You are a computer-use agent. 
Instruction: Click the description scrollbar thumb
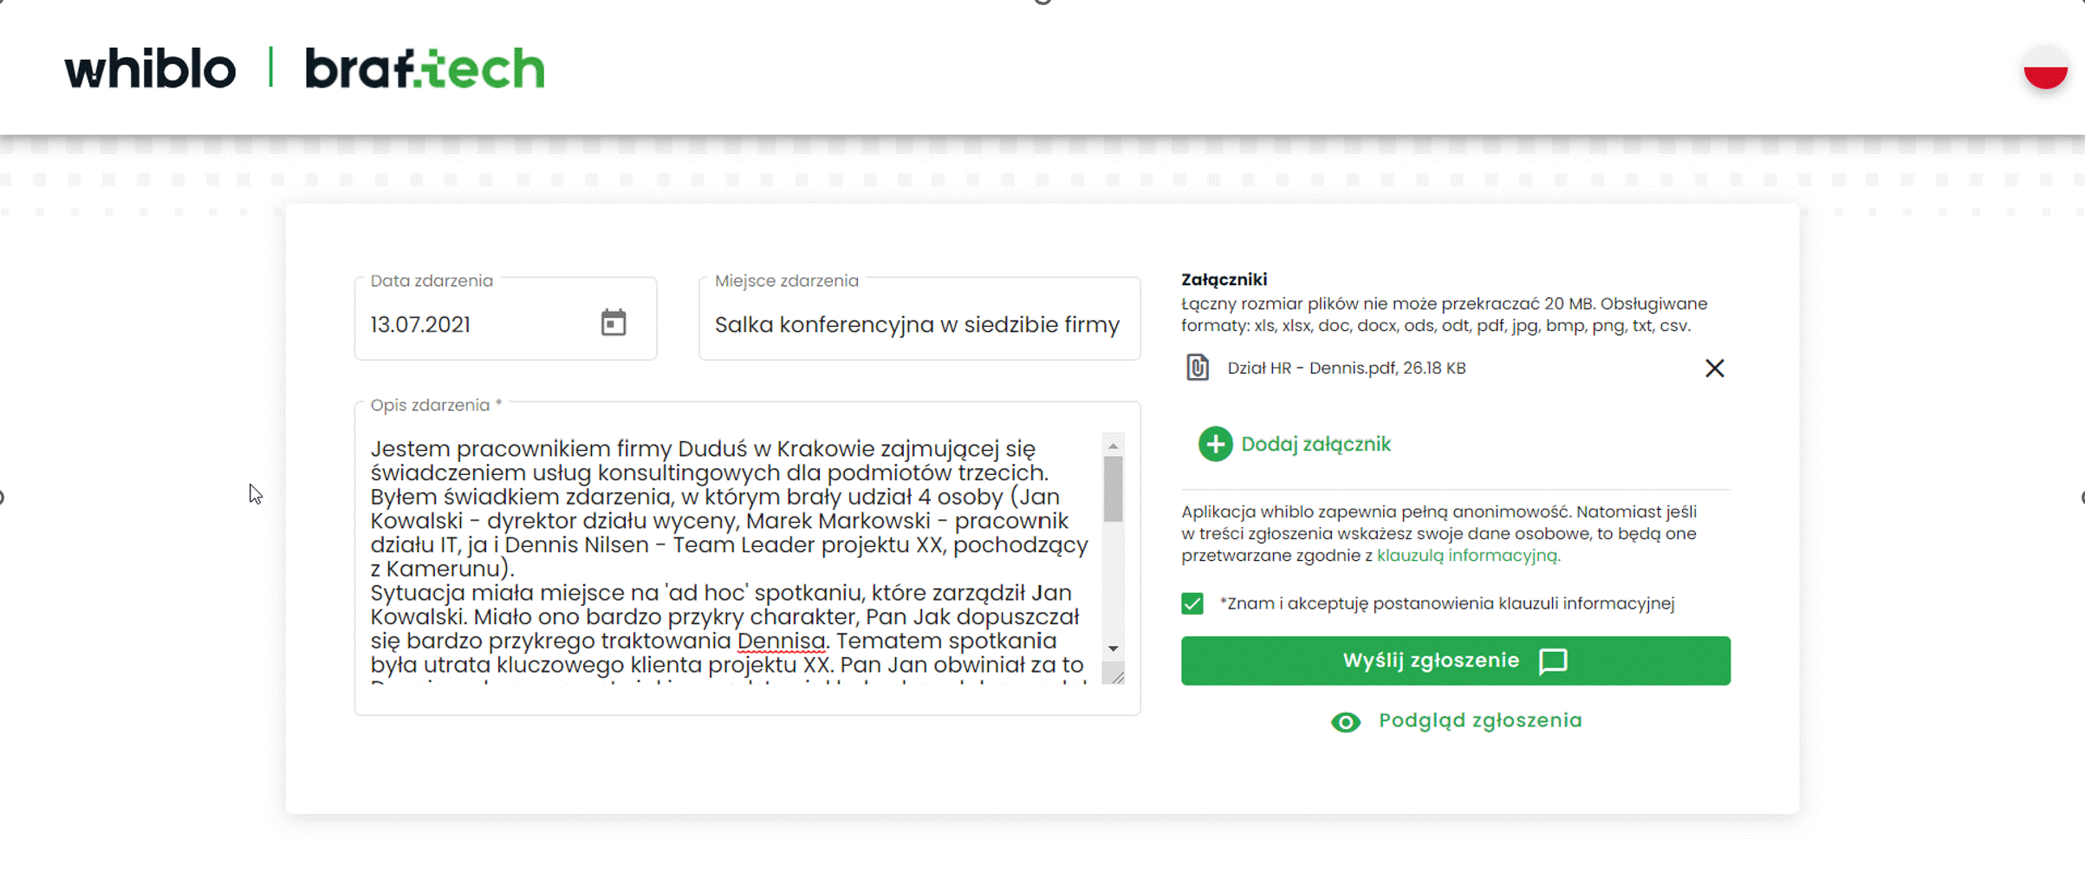point(1114,489)
